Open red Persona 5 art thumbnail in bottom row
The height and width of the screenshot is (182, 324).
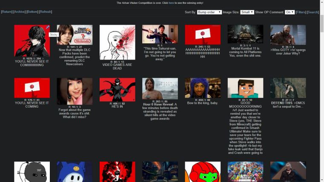click(118, 172)
